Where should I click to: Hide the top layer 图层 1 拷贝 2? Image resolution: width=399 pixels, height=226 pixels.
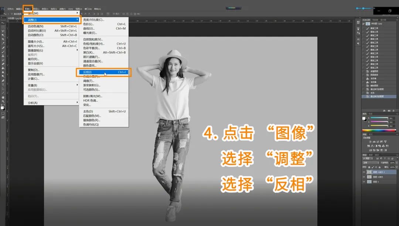[x=364, y=172]
